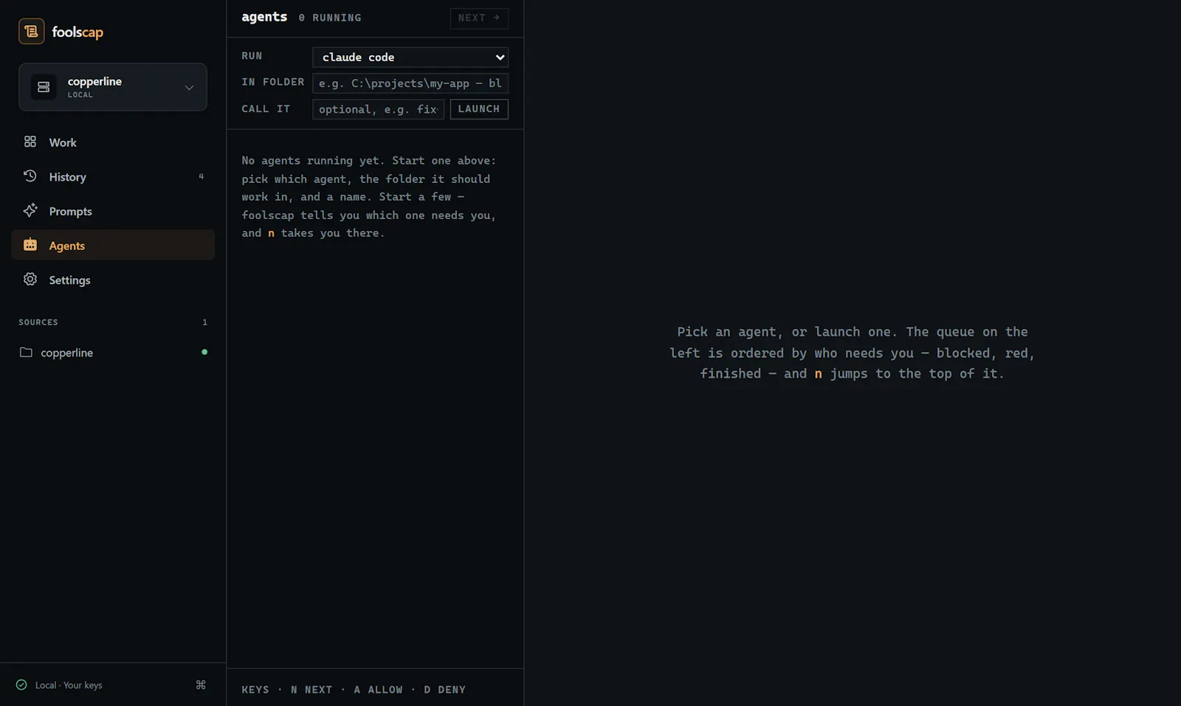
Task: Click the Settings gear icon
Action: click(x=30, y=279)
